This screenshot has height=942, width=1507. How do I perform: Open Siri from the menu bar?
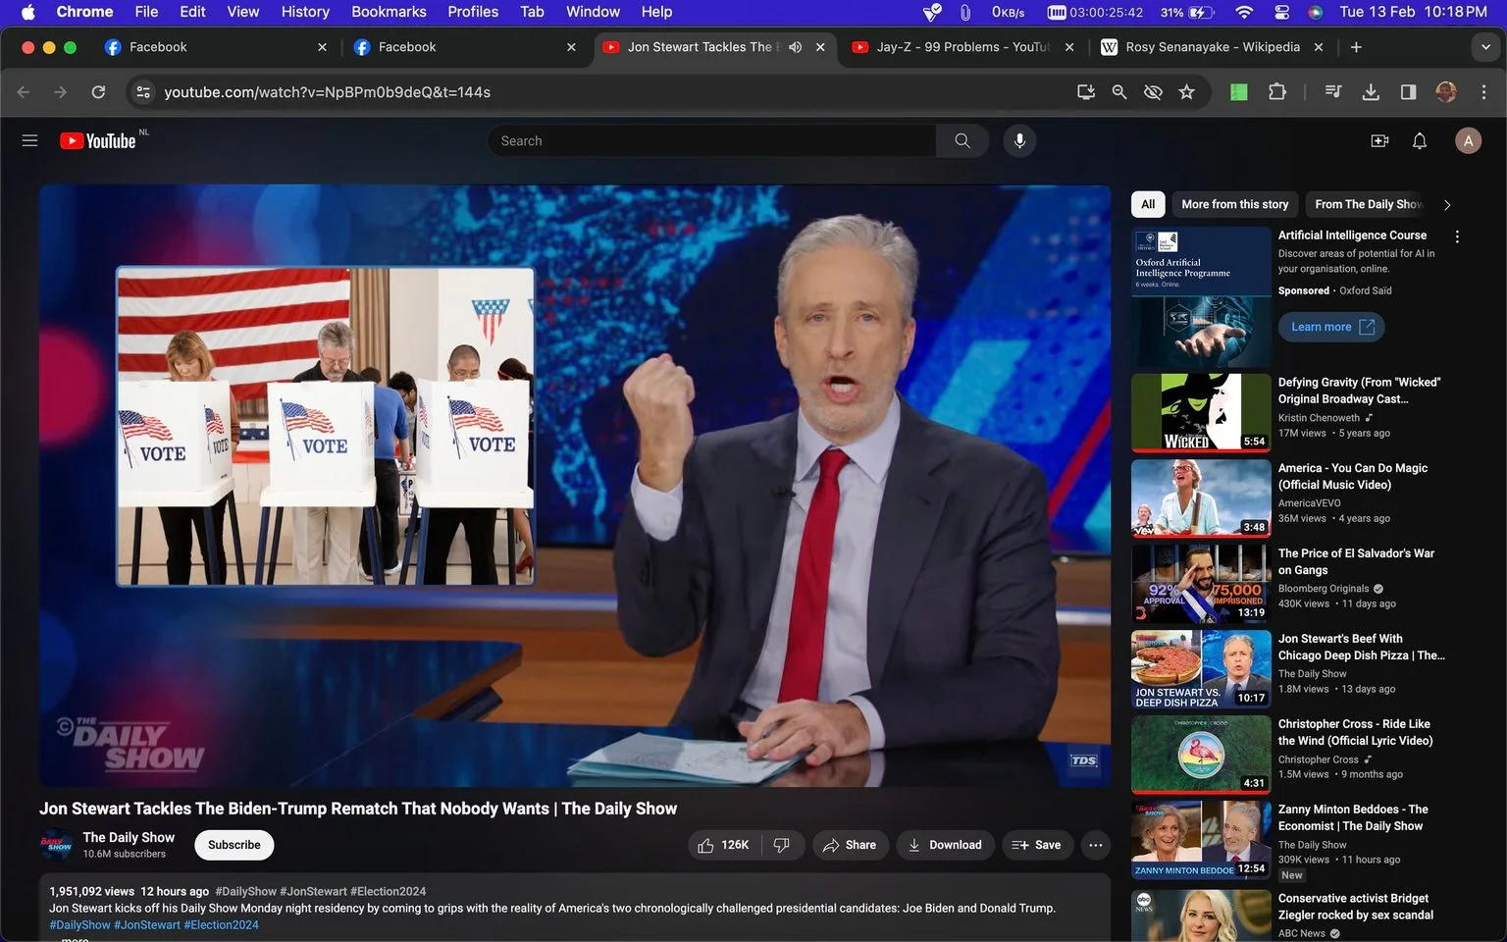pyautogui.click(x=1316, y=12)
